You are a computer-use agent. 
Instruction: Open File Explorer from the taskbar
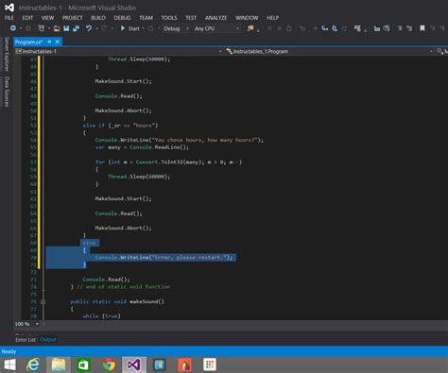[x=59, y=365]
